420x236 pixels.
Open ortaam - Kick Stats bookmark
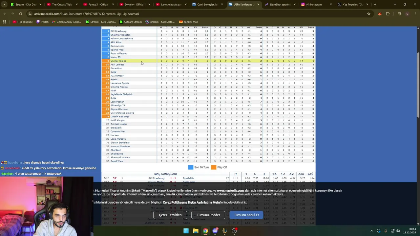[x=160, y=22]
